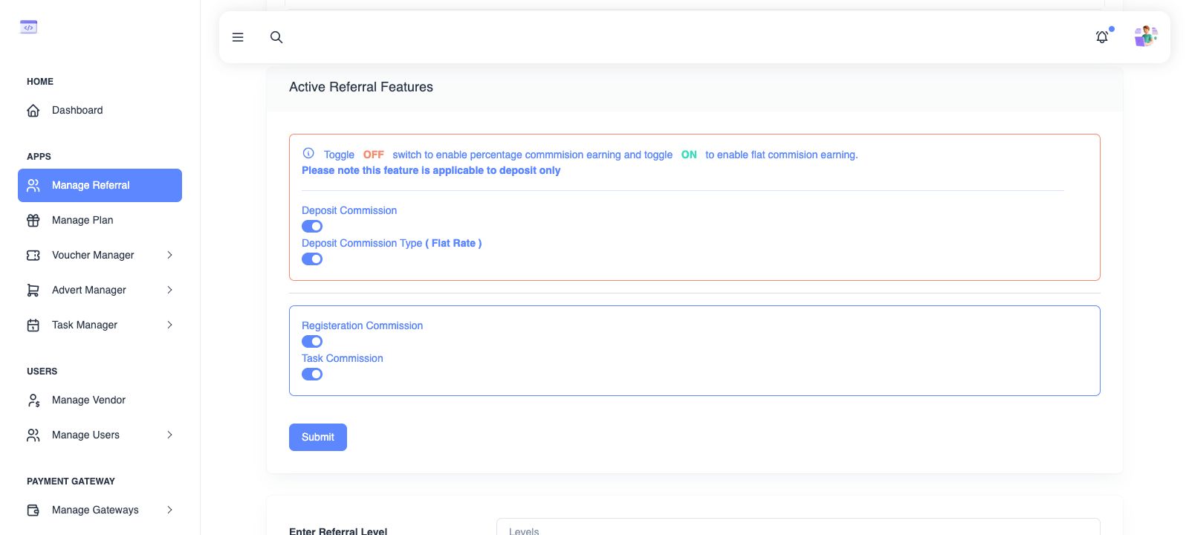The height and width of the screenshot is (535, 1189).
Task: Select Manage Referral in the sidebar
Action: (x=100, y=186)
